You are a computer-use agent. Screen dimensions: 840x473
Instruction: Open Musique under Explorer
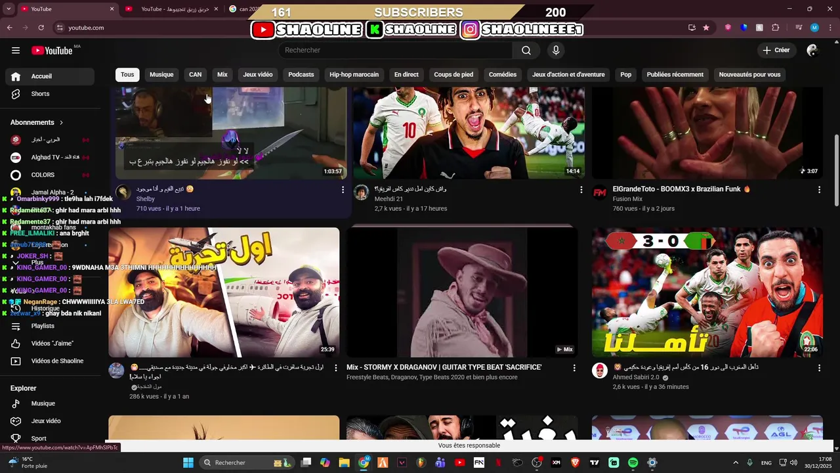(50, 404)
